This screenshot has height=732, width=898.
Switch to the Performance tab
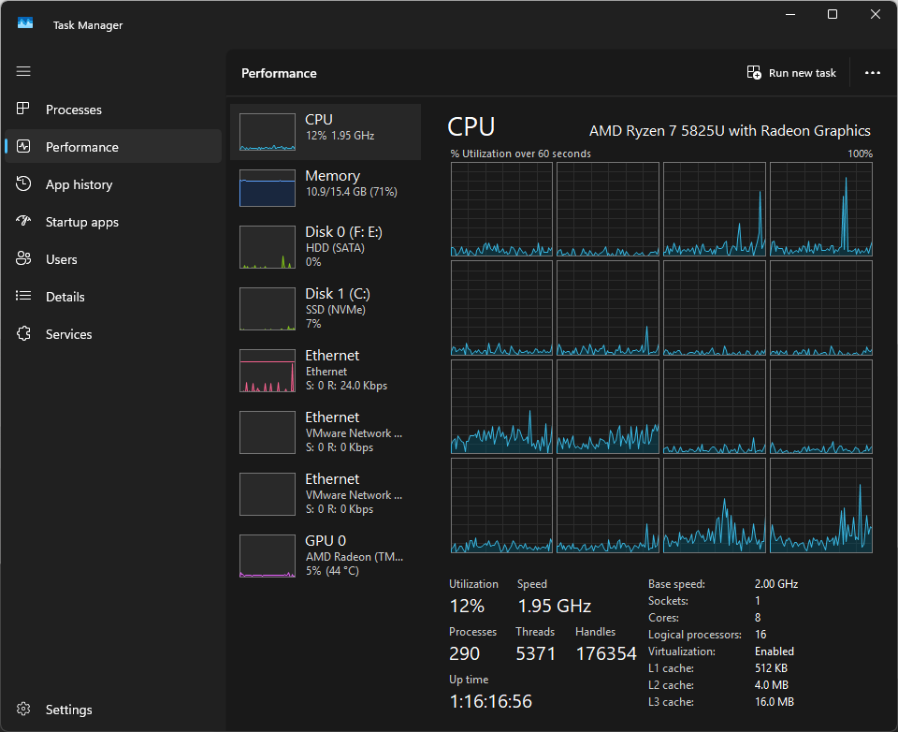pos(113,147)
